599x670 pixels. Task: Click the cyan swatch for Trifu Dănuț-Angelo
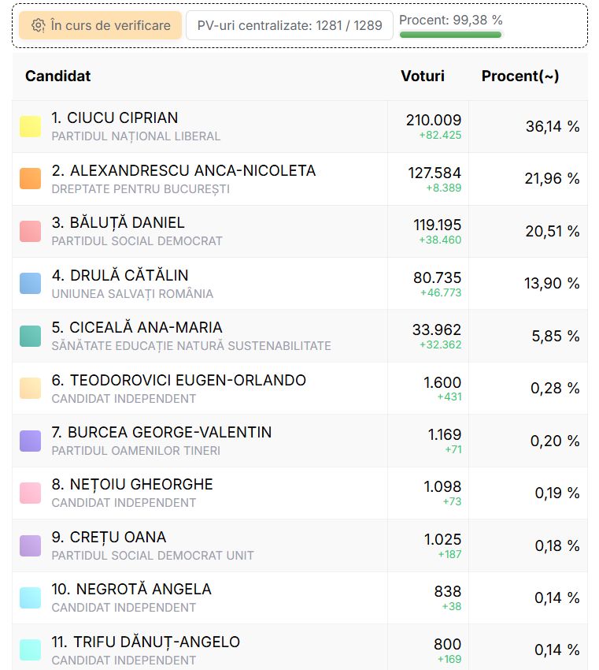point(31,650)
